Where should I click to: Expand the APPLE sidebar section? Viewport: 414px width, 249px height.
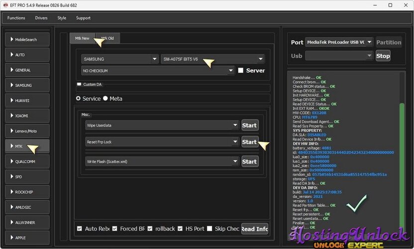click(x=27, y=238)
